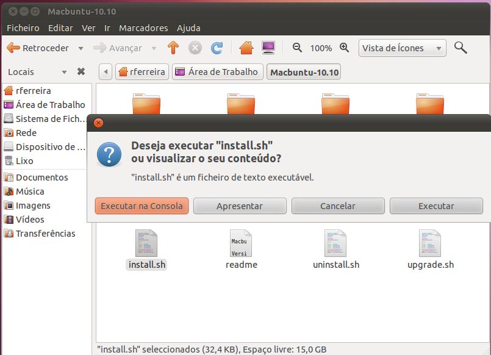Click the magnifier search icon
This screenshot has height=355, width=491.
[461, 48]
